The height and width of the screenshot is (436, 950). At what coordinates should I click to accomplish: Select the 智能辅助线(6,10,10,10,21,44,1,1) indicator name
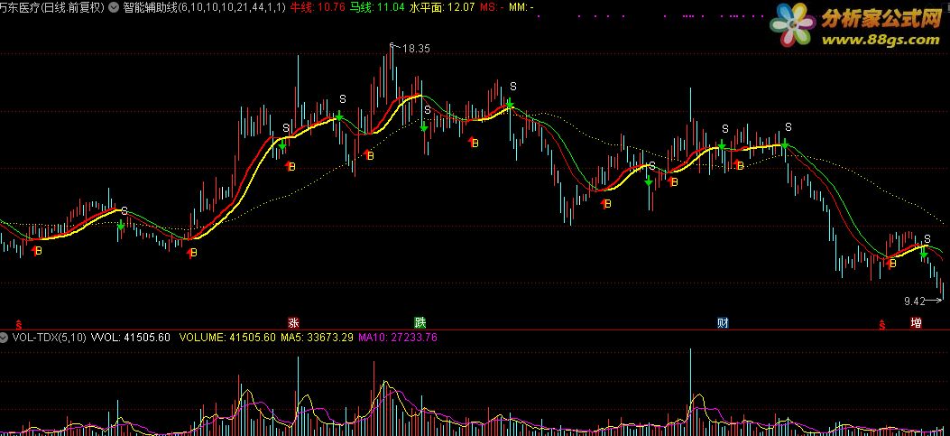204,8
